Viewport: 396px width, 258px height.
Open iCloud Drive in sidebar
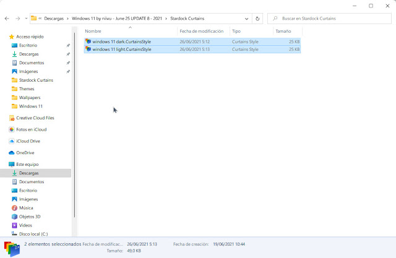pyautogui.click(x=28, y=141)
